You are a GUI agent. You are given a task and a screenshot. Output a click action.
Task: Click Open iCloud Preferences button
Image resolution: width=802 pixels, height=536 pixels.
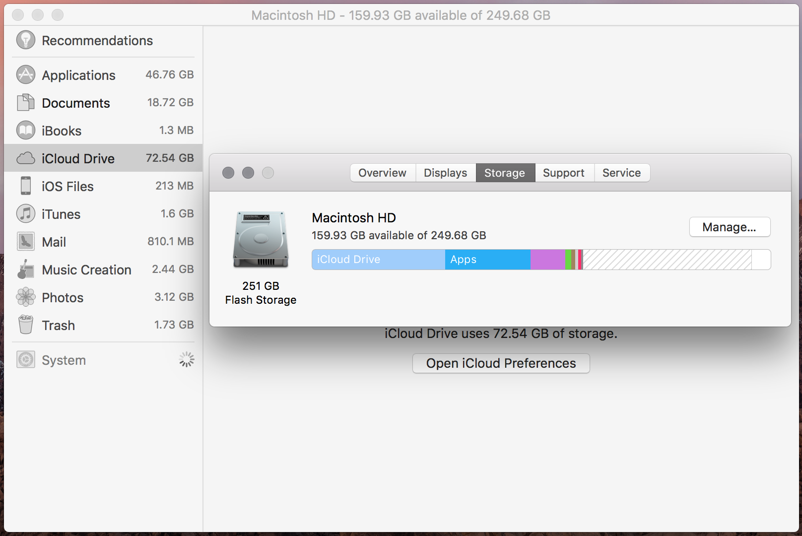pyautogui.click(x=501, y=363)
